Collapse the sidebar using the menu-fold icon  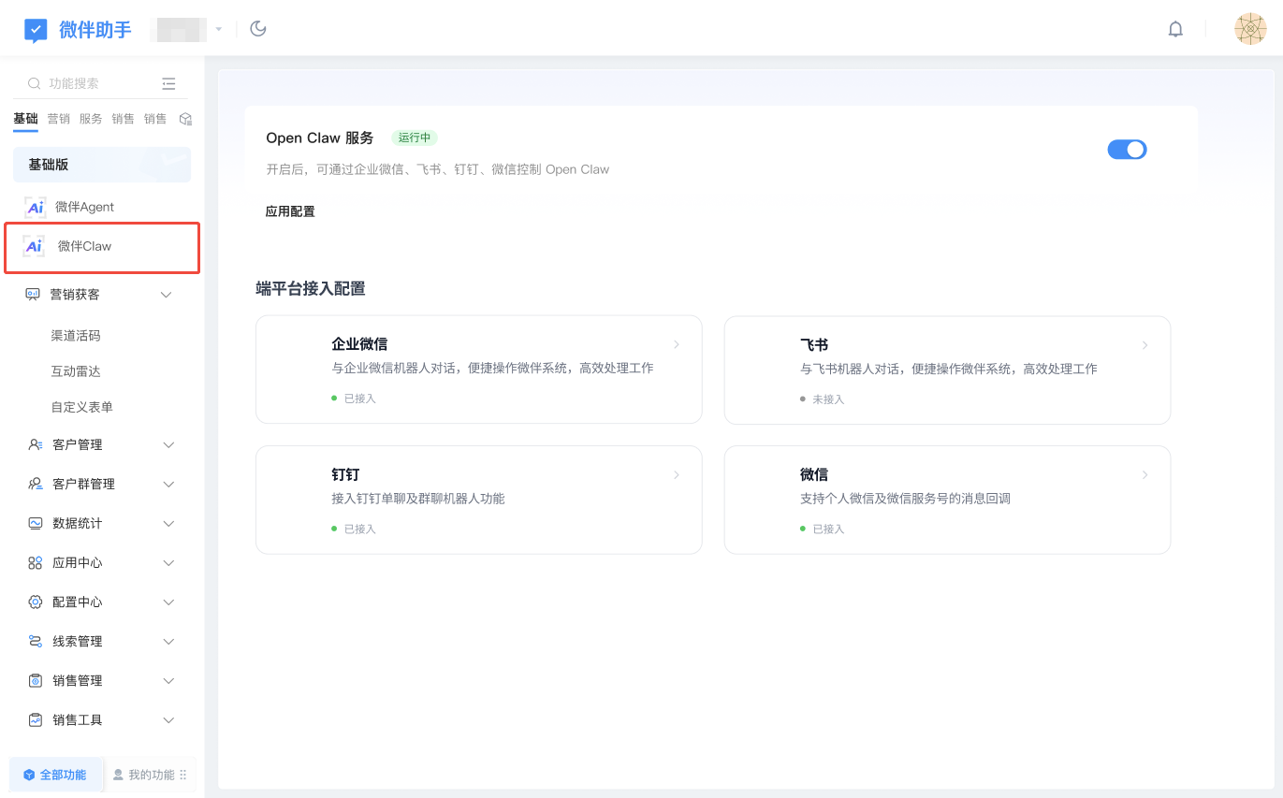pos(168,83)
